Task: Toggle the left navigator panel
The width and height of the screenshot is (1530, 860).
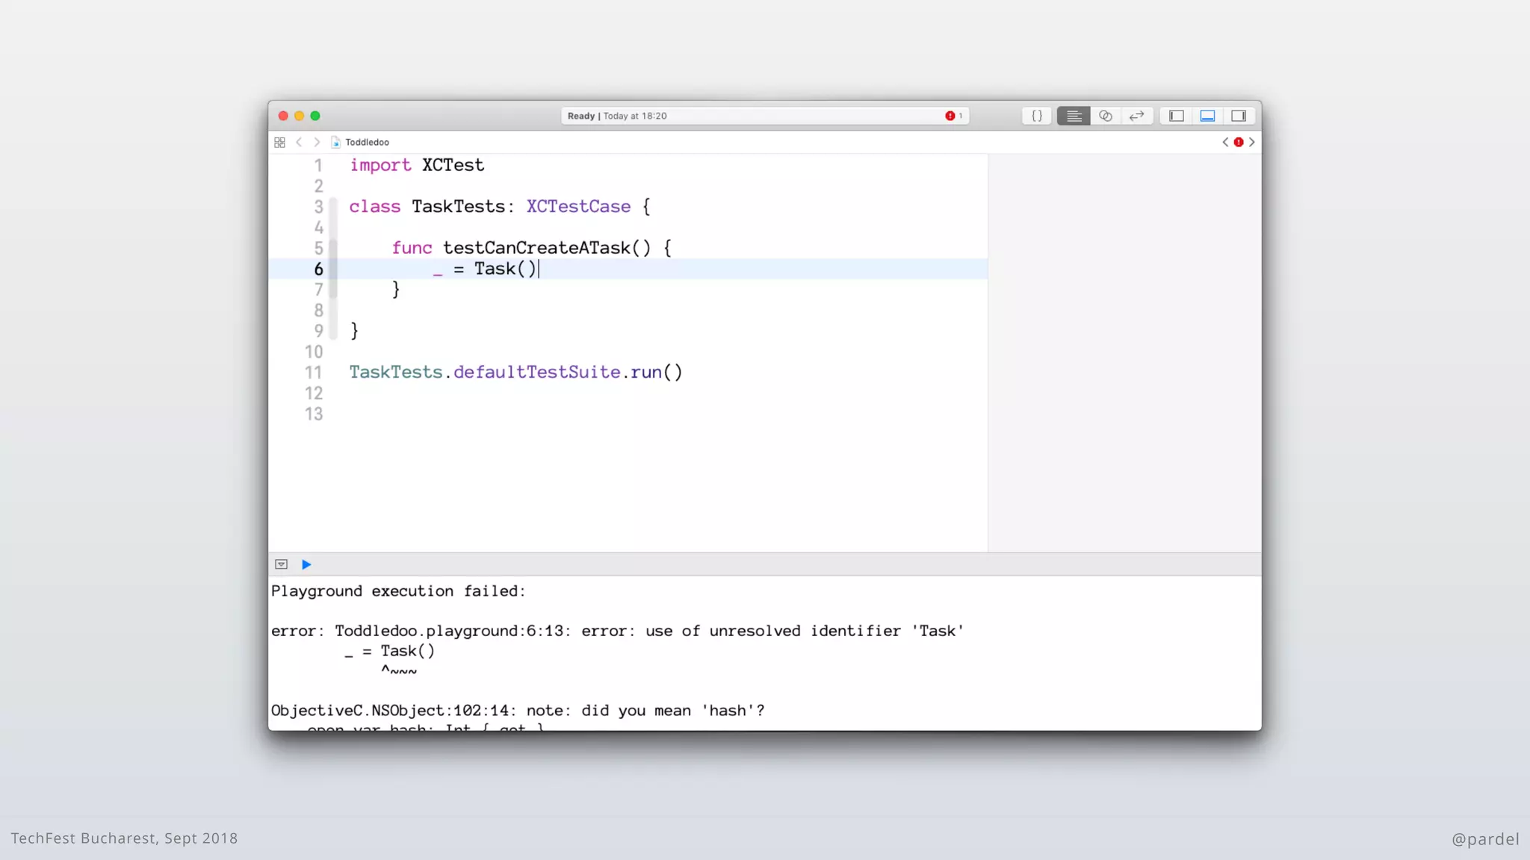Action: (1177, 116)
